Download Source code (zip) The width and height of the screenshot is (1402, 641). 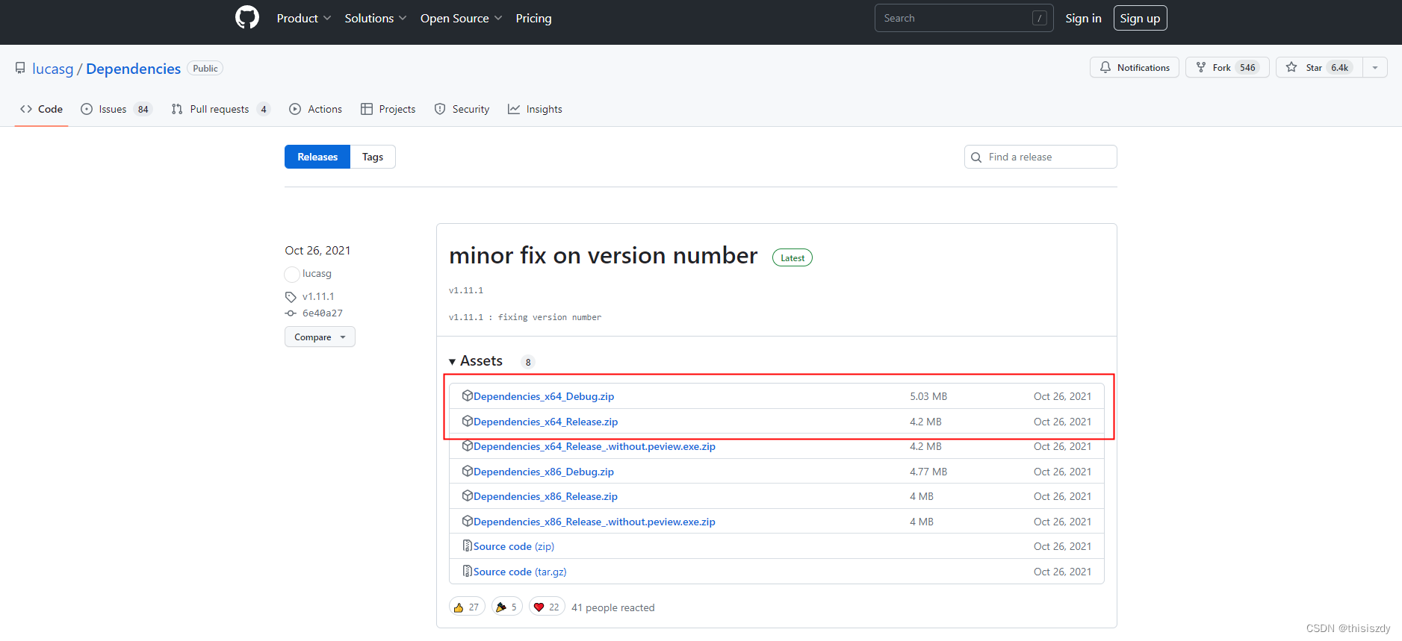point(514,546)
